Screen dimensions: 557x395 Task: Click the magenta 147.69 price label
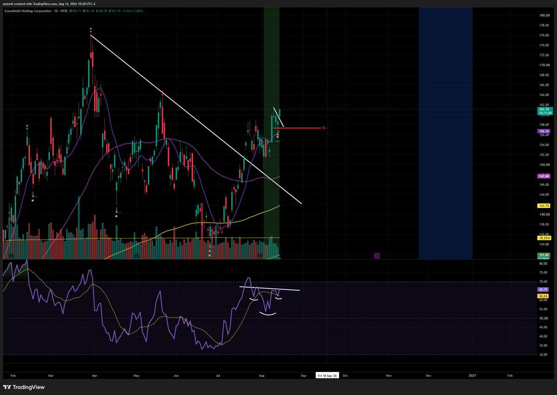[x=544, y=176]
